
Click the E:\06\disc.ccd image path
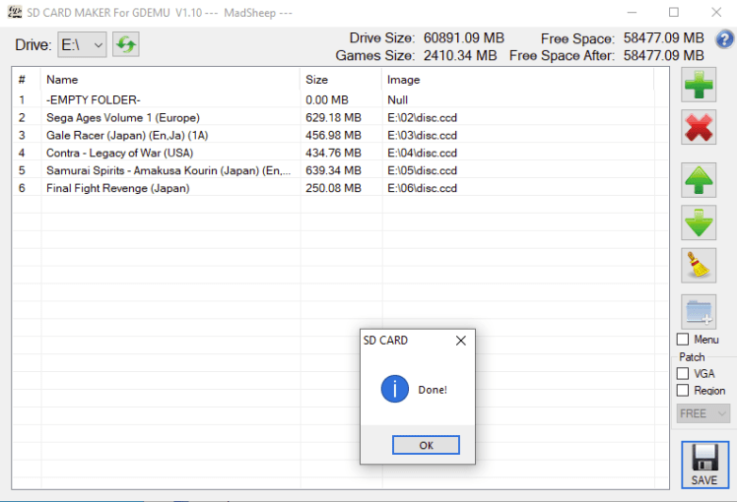422,188
